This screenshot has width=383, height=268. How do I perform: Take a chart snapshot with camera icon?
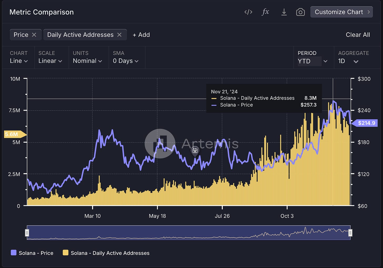point(300,12)
